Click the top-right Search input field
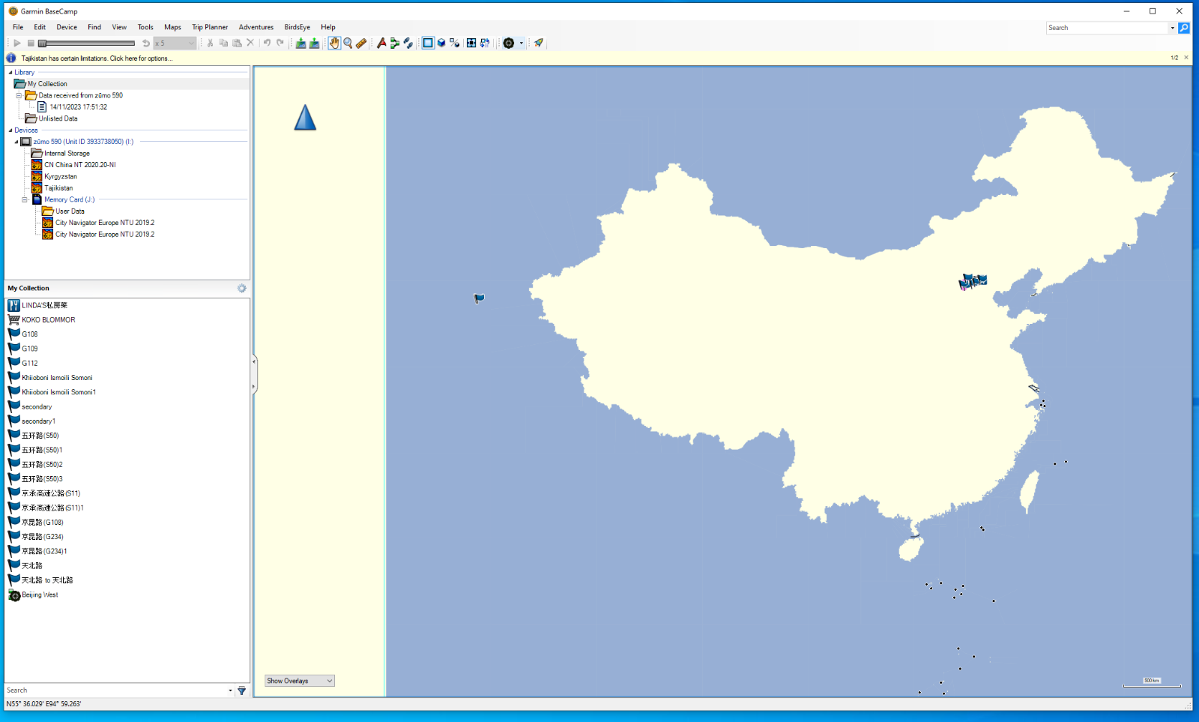The width and height of the screenshot is (1199, 722). 1108,28
